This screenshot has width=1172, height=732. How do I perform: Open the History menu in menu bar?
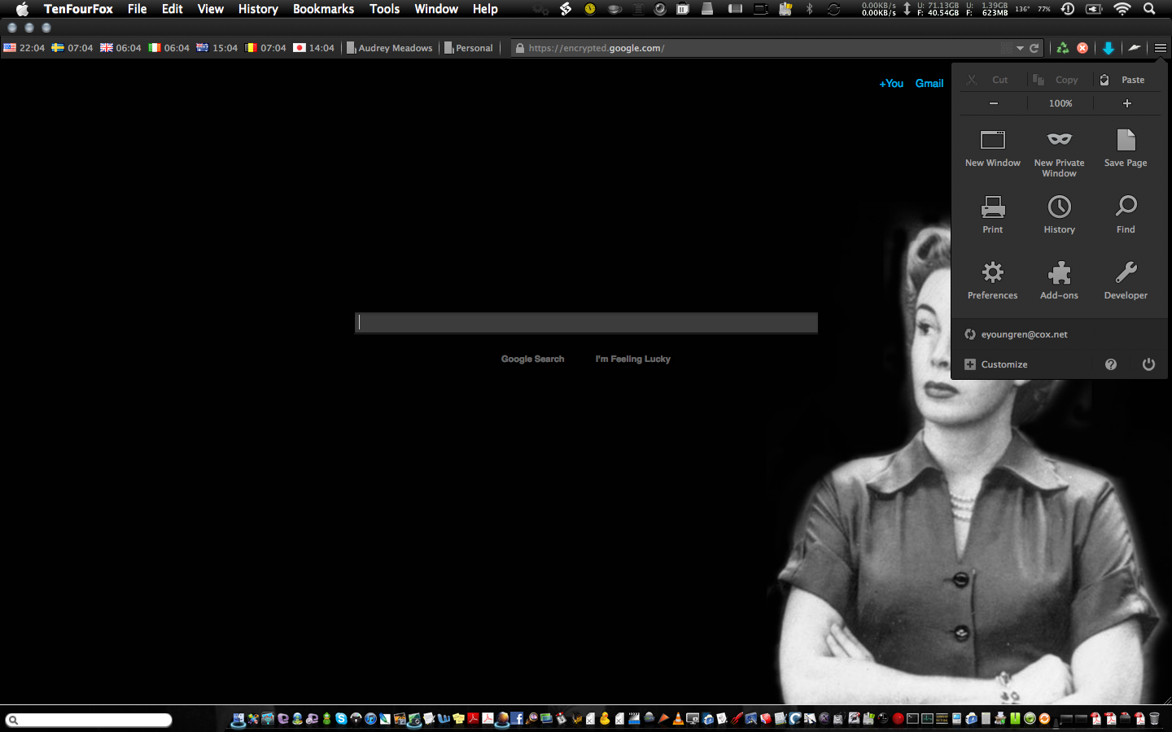(258, 9)
